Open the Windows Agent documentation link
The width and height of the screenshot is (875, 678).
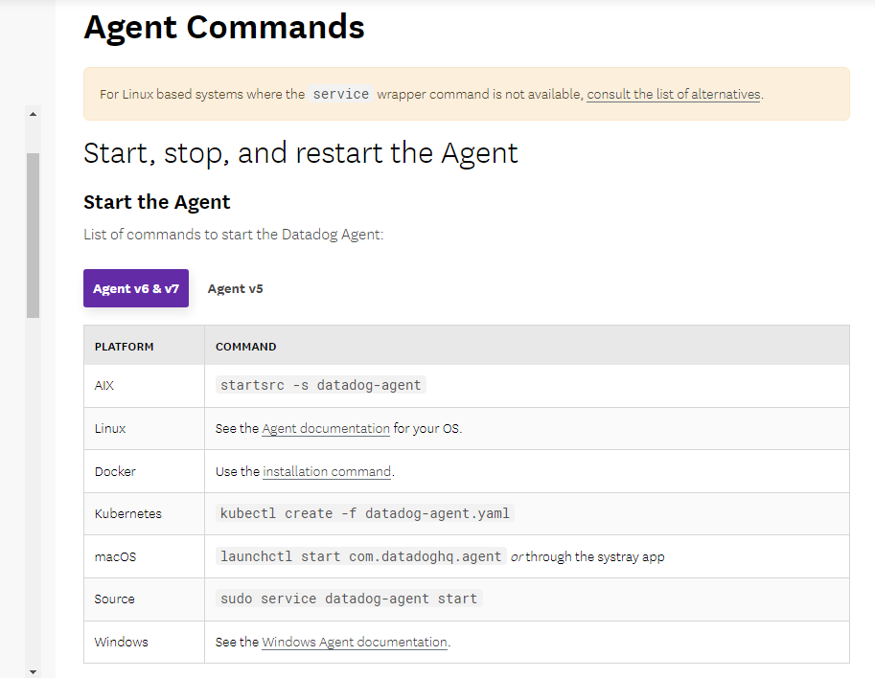[355, 642]
